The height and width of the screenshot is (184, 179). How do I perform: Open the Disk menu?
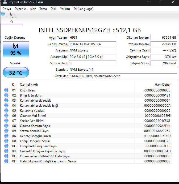click(x=53, y=9)
